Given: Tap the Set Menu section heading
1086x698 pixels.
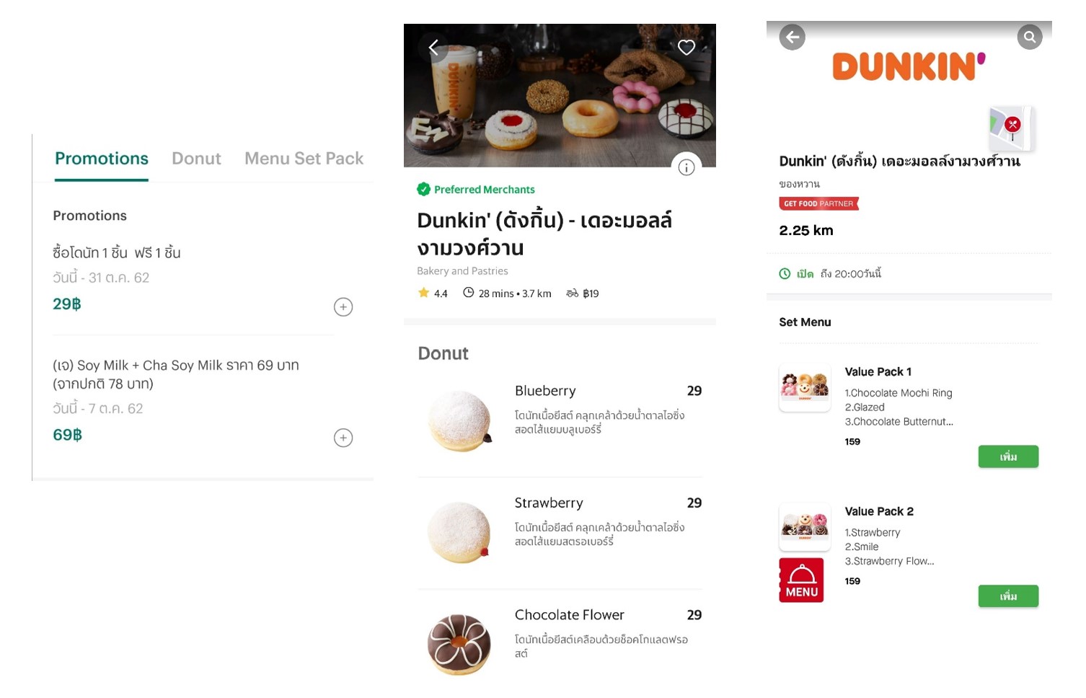Looking at the screenshot, I should click(x=805, y=322).
